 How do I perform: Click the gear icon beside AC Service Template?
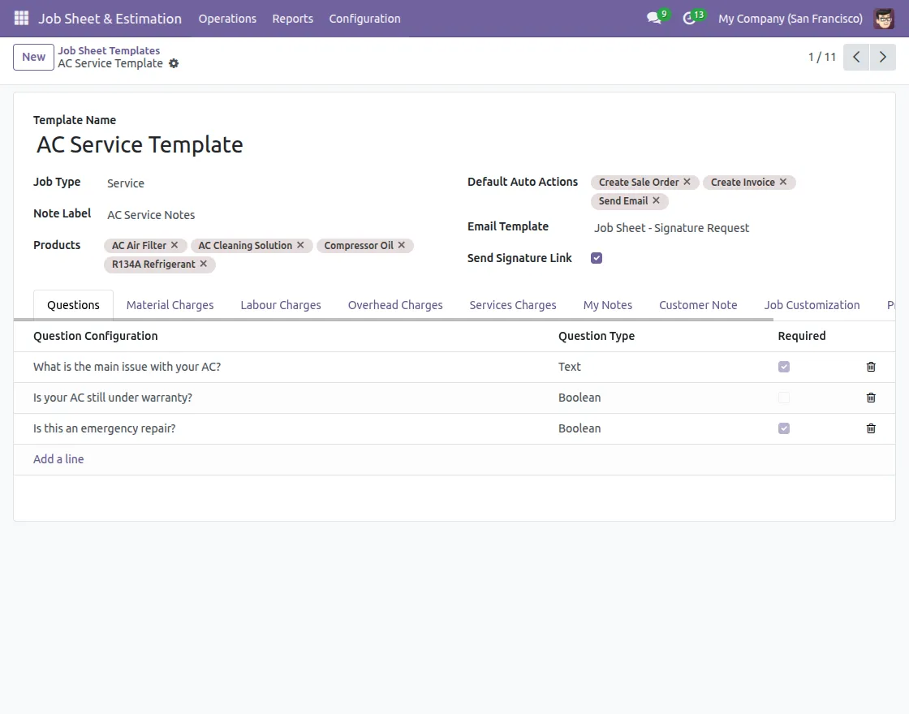point(173,63)
